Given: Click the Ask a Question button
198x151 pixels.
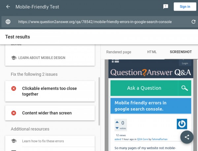Looking at the screenshot, I should [x=144, y=88].
